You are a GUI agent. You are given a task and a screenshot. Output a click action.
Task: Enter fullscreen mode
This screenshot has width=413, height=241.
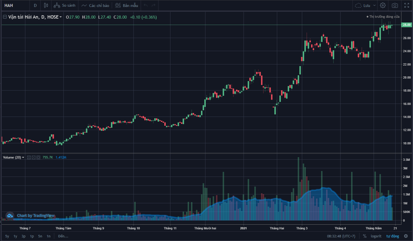click(x=407, y=5)
